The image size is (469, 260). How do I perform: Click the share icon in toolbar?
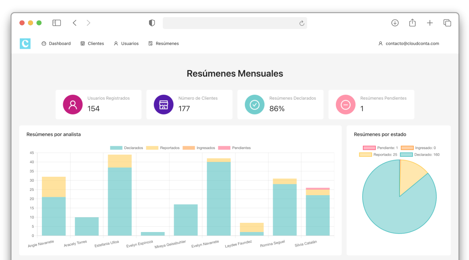coord(412,23)
